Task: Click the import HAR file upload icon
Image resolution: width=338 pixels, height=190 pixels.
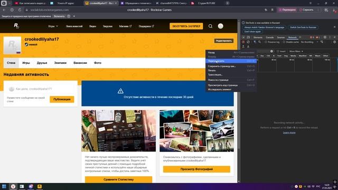Action: click(x=243, y=46)
